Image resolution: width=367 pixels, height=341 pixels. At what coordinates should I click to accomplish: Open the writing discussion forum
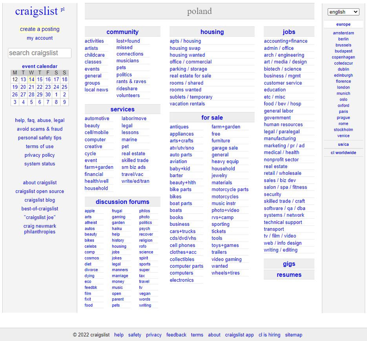145,305
